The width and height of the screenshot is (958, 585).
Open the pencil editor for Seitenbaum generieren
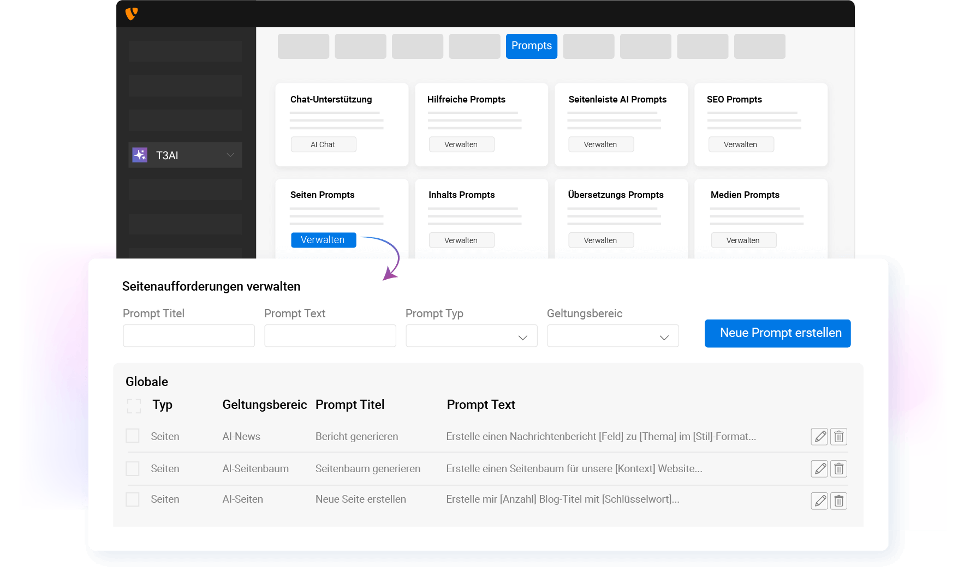pos(819,468)
